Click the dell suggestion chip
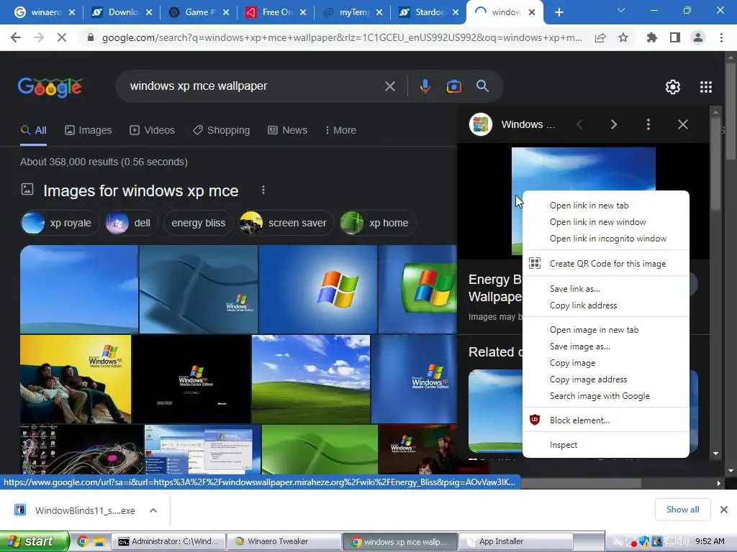Image resolution: width=737 pixels, height=552 pixels. tap(132, 223)
